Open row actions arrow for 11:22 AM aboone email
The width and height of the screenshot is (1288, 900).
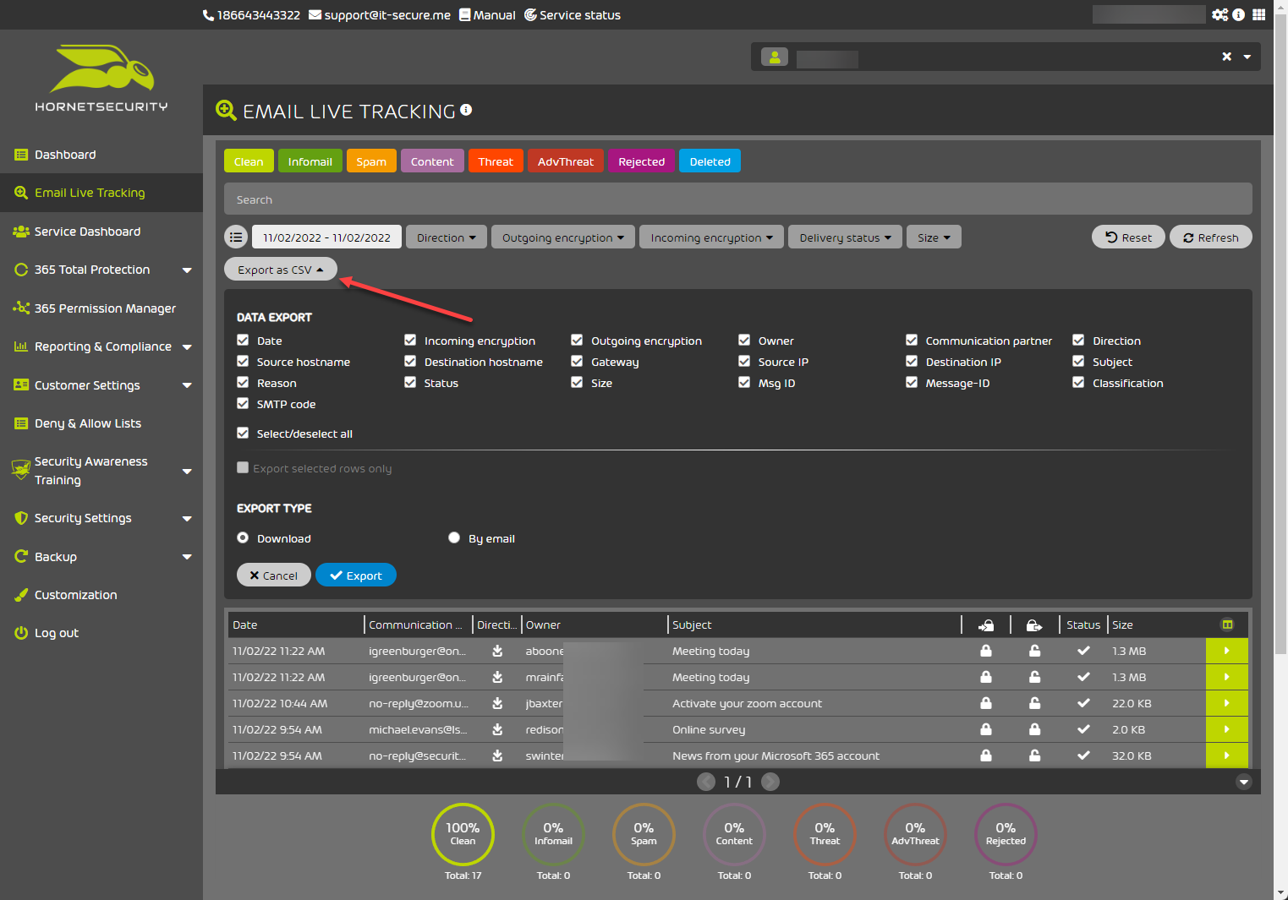pos(1226,651)
